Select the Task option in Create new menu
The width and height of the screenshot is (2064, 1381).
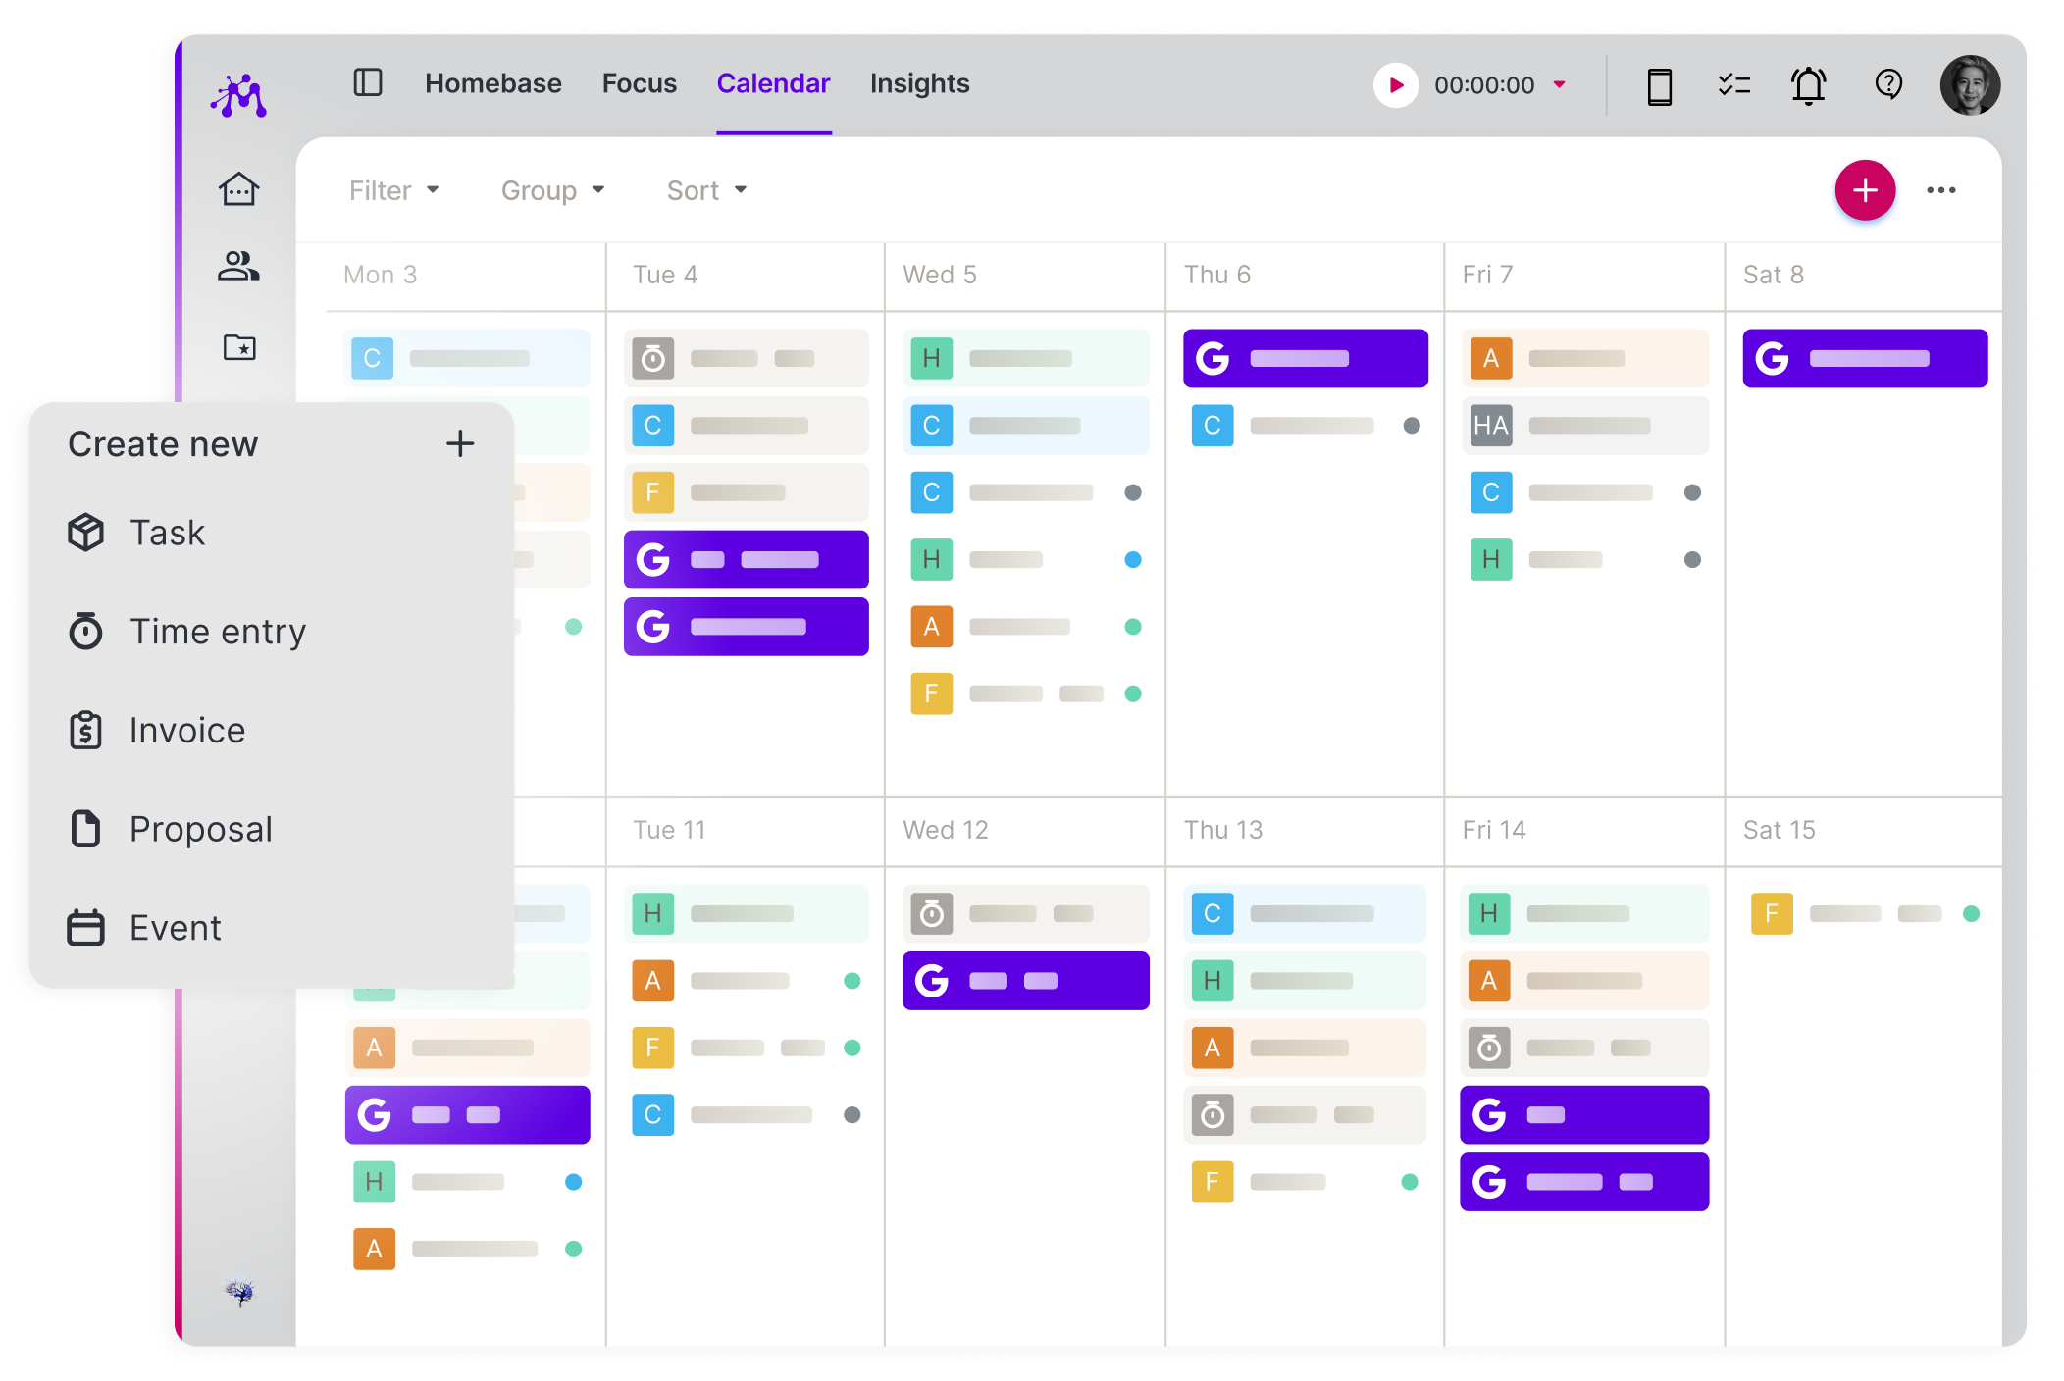168,533
